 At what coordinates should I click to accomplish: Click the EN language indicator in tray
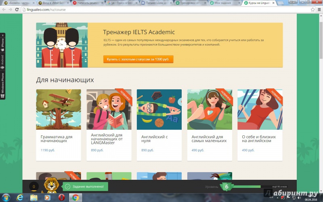pyautogui.click(x=271, y=198)
